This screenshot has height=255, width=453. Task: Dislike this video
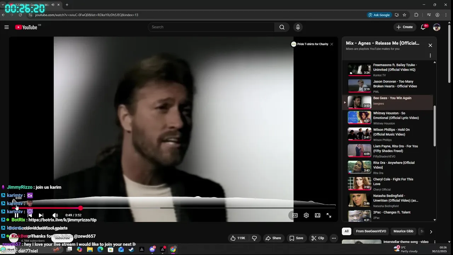(x=254, y=238)
